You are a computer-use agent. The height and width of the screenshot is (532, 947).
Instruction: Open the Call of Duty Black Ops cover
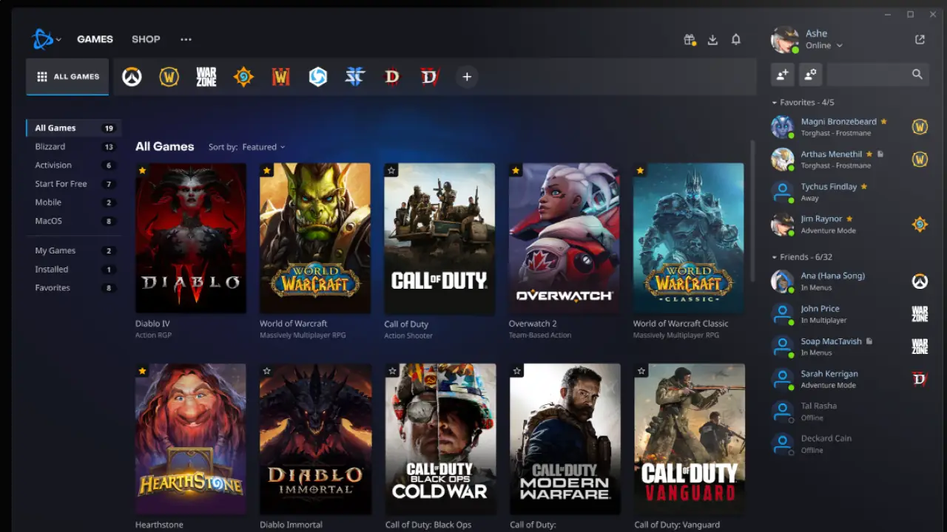coord(440,439)
